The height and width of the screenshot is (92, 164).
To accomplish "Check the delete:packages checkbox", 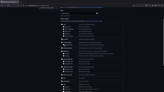I will [x=62, y=48].
